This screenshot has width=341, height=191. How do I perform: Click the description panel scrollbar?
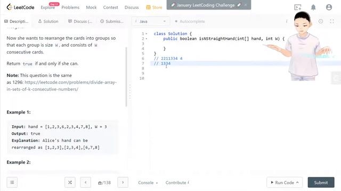pos(126,77)
